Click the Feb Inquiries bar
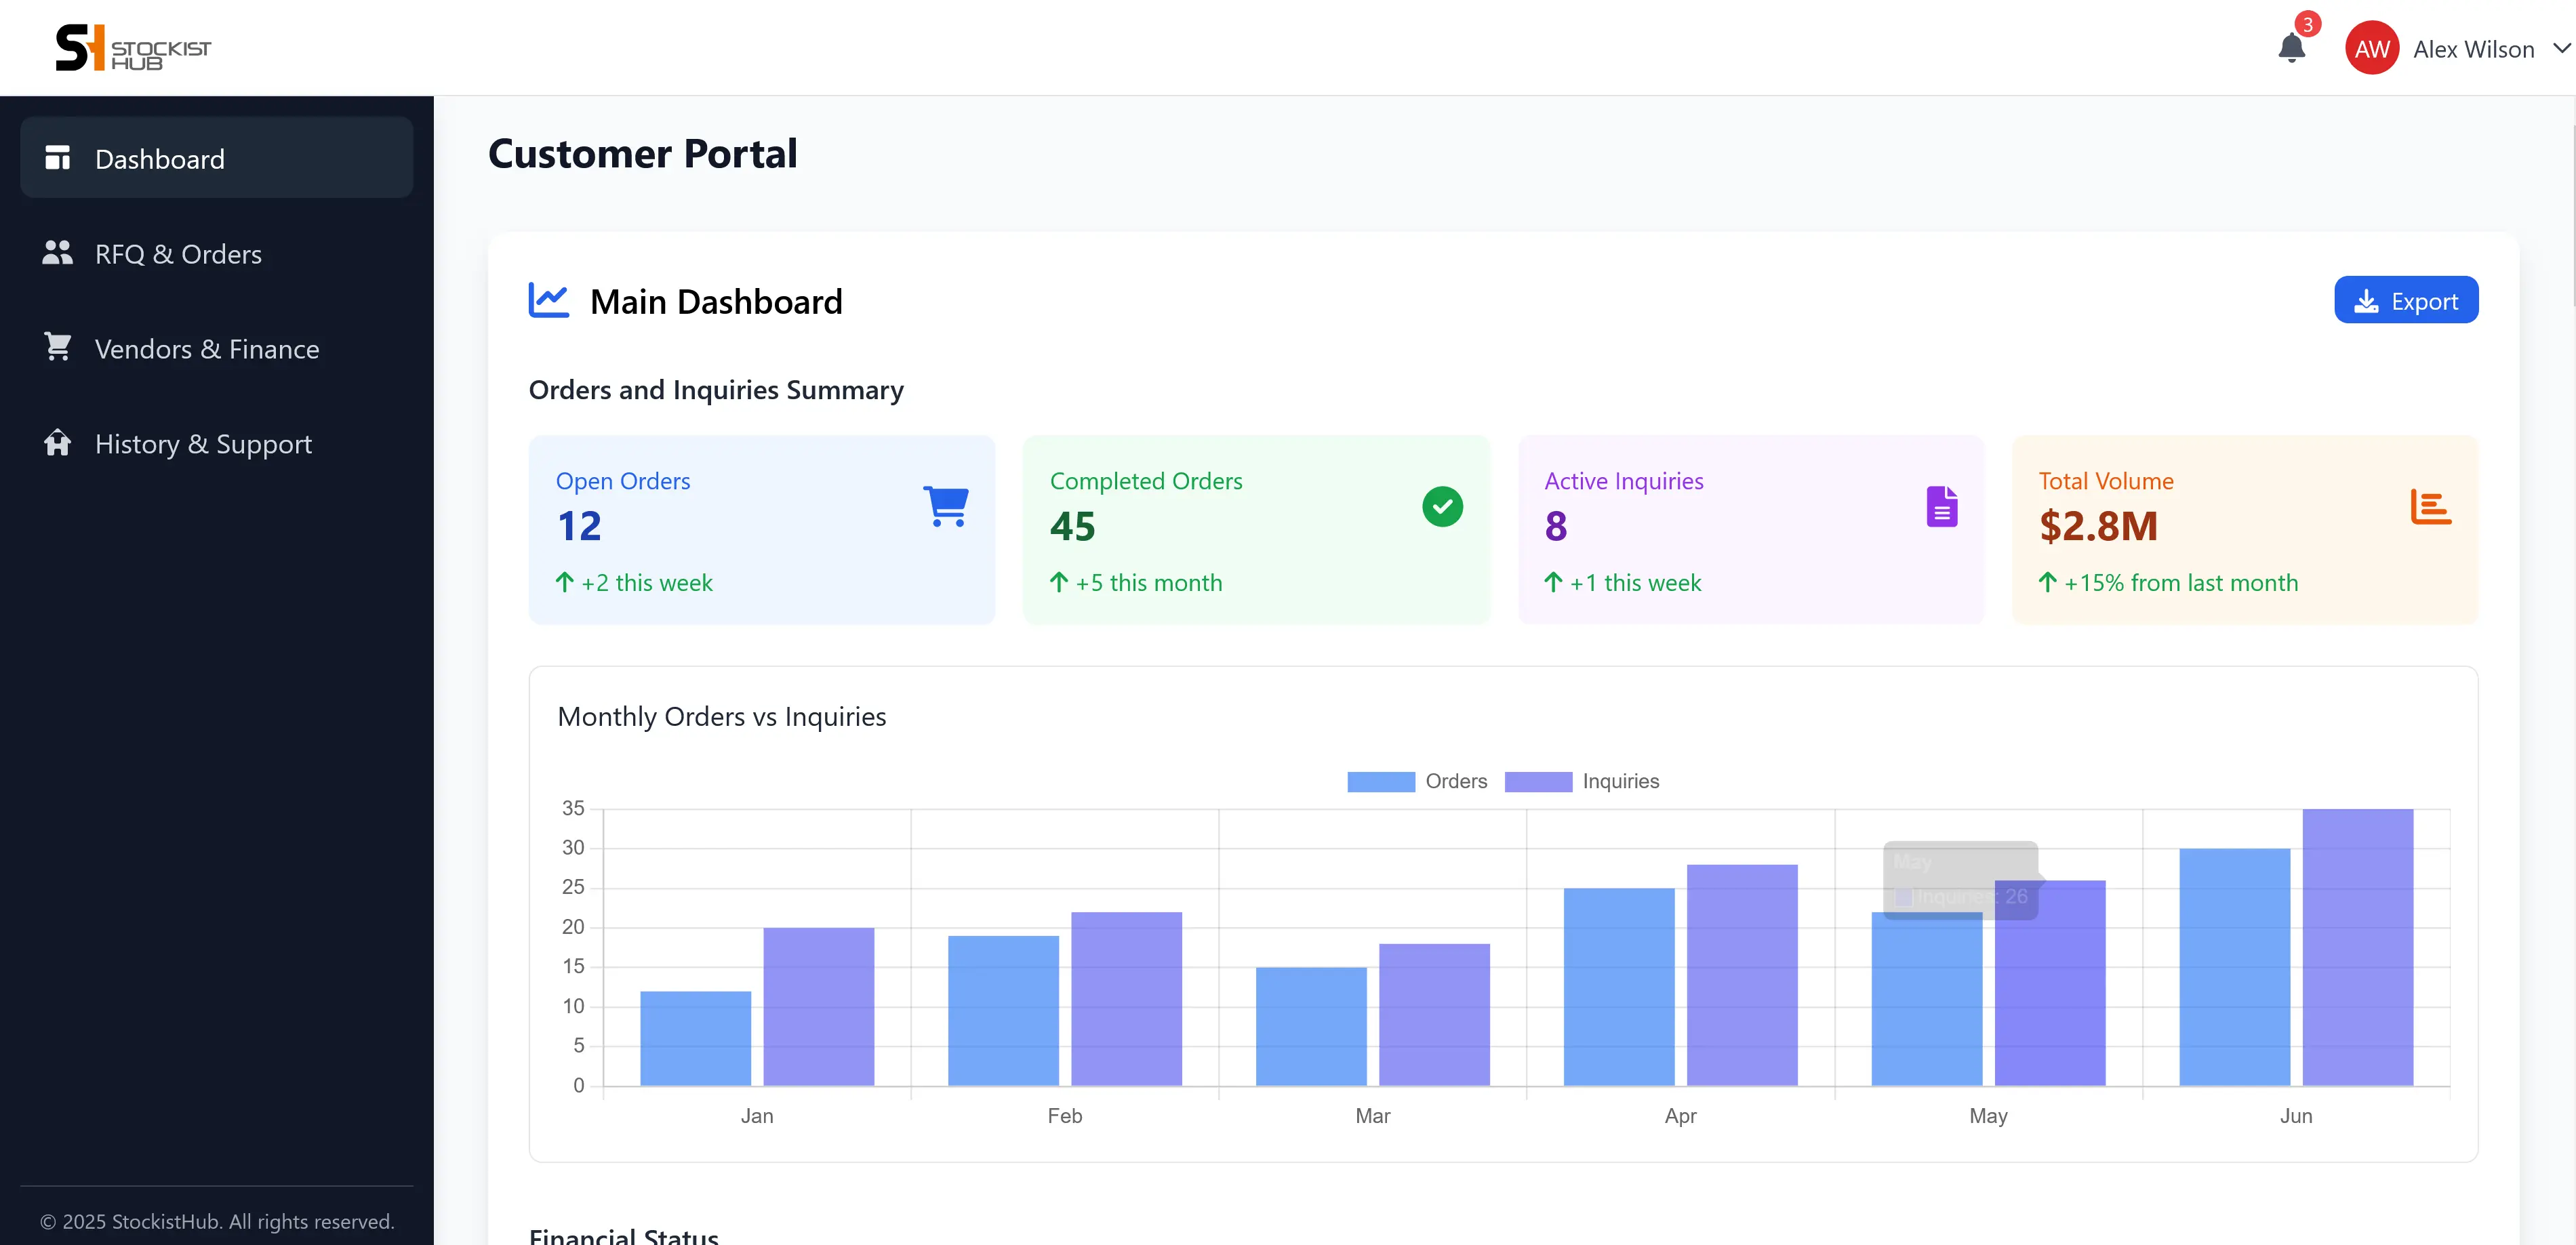2576x1245 pixels. coord(1126,998)
